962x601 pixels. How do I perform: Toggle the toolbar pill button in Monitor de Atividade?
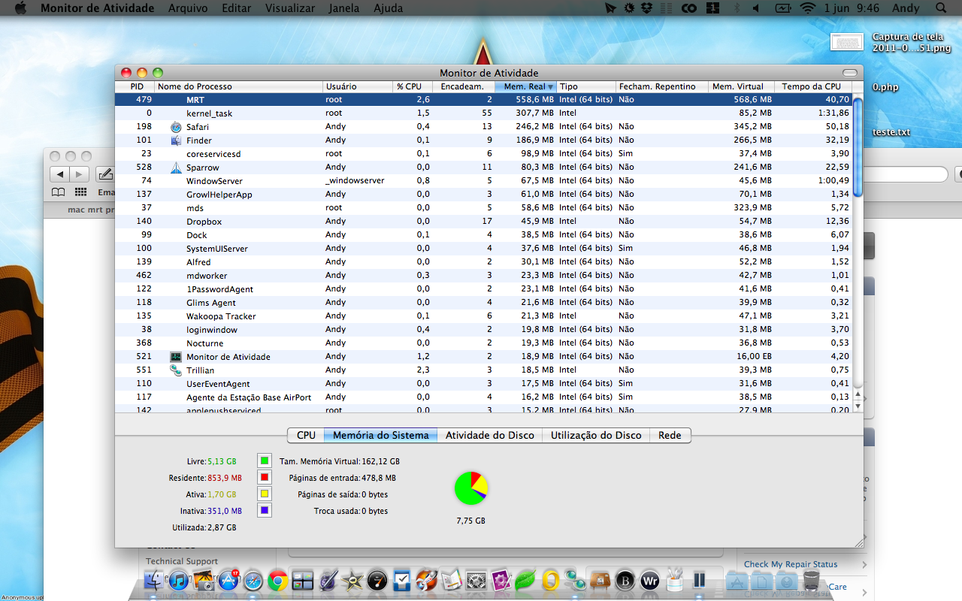[x=850, y=73]
